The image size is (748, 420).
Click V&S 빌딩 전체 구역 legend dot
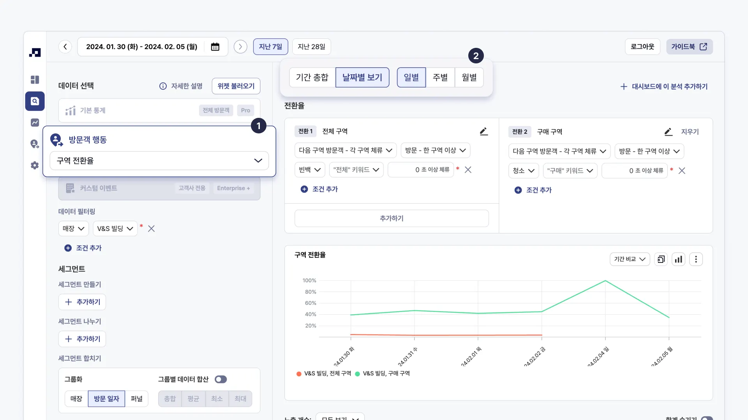299,374
